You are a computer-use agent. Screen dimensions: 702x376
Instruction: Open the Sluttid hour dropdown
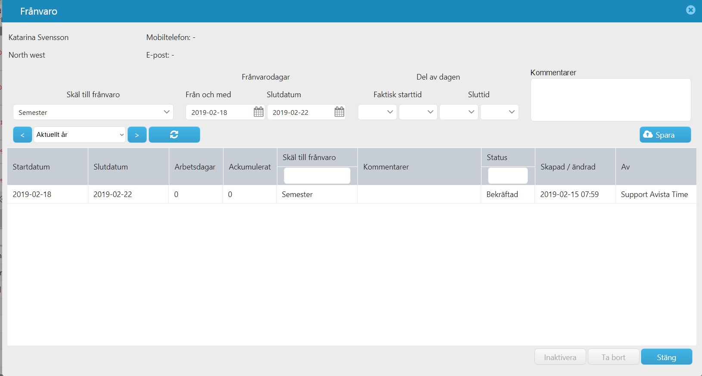tap(459, 112)
